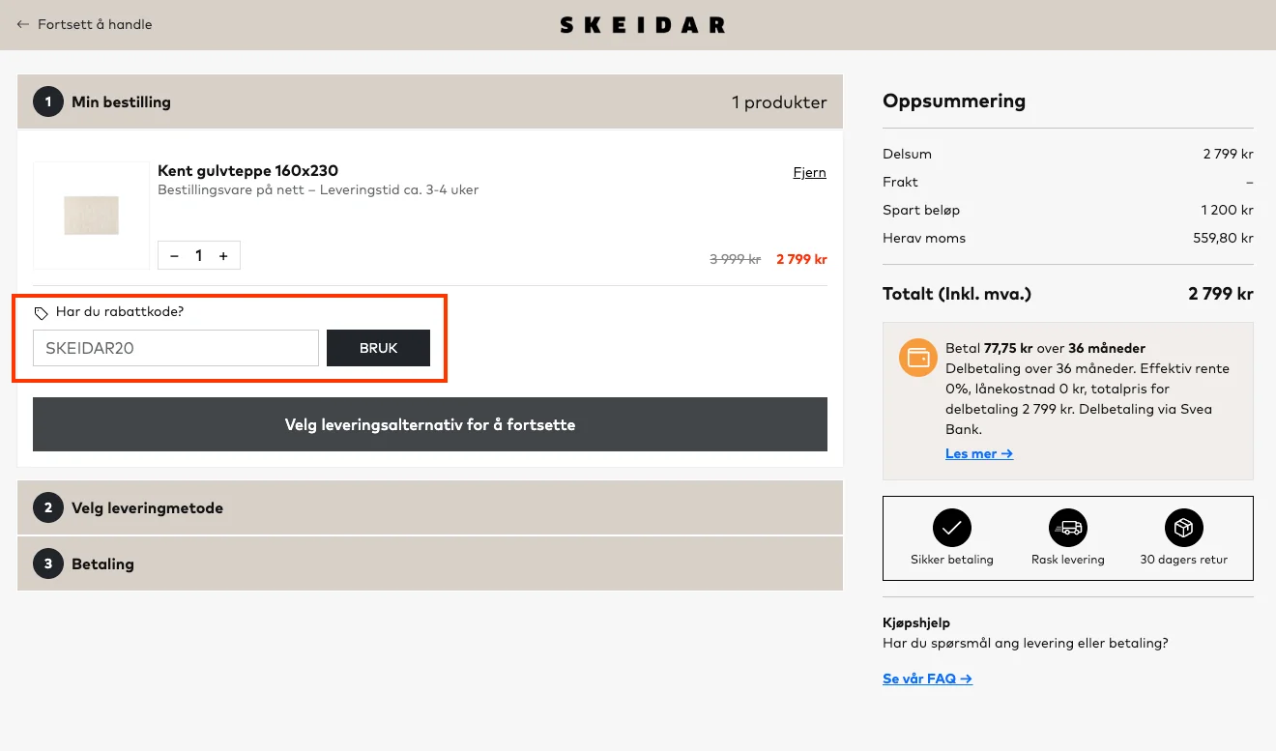Open the Se vår FAQ link
Viewport: 1276px width, 751px height.
tap(927, 679)
